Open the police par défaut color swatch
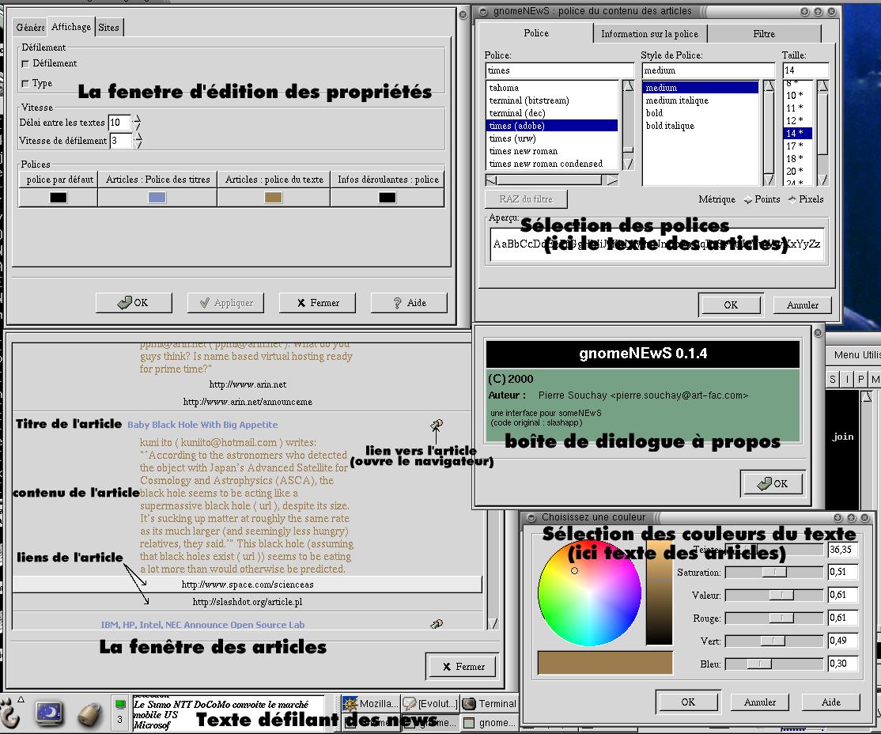This screenshot has width=881, height=734. 58,197
